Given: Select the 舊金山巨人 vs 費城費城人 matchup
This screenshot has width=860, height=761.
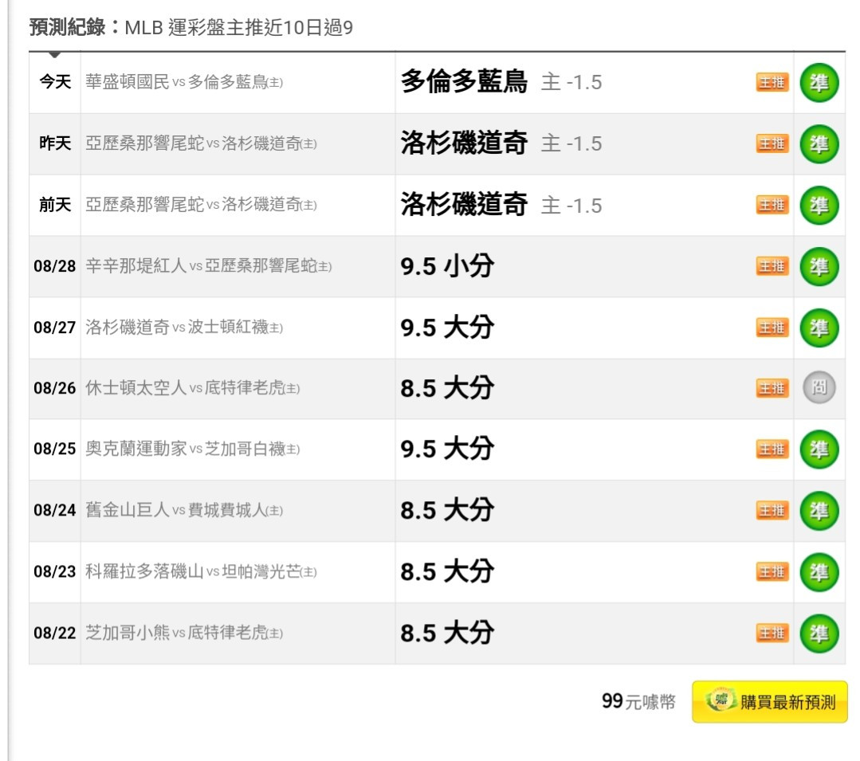Looking at the screenshot, I should (184, 511).
